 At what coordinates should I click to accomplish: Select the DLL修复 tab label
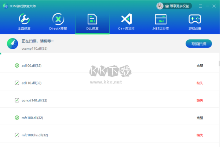pos(92,29)
